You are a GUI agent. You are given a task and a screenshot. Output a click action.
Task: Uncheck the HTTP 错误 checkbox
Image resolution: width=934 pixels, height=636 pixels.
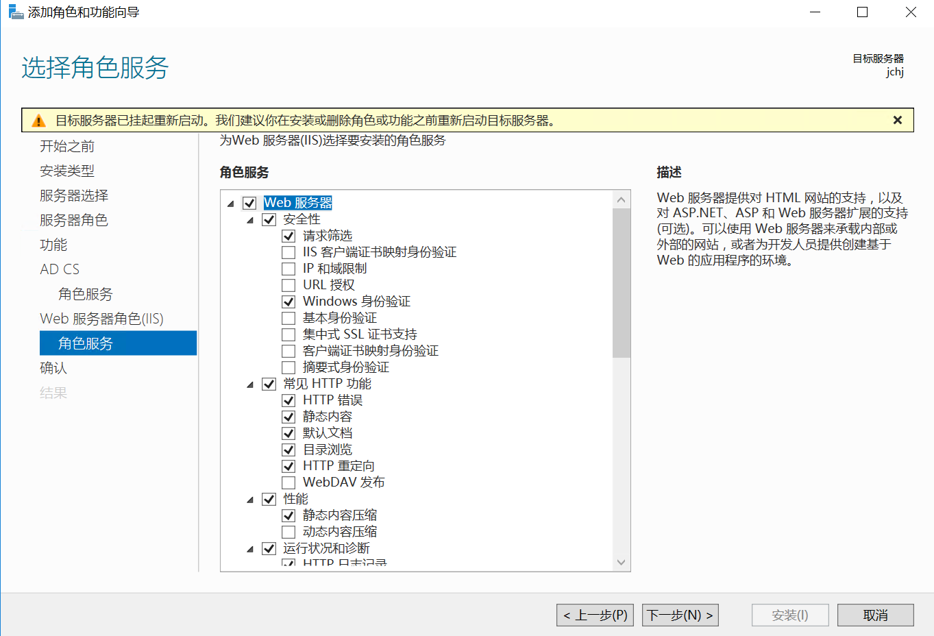[x=288, y=400]
